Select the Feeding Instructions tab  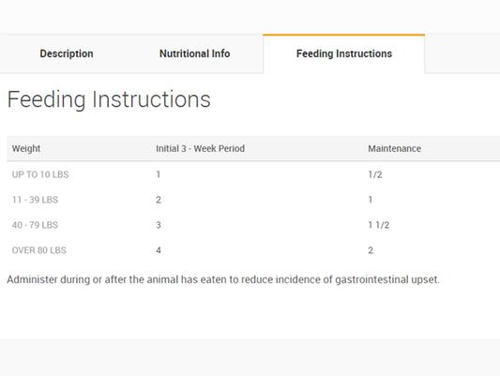344,53
